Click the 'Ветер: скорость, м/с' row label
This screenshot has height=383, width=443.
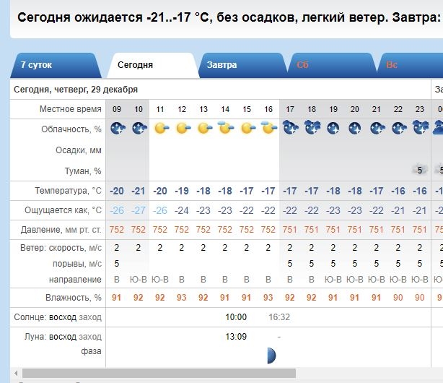[x=61, y=248]
